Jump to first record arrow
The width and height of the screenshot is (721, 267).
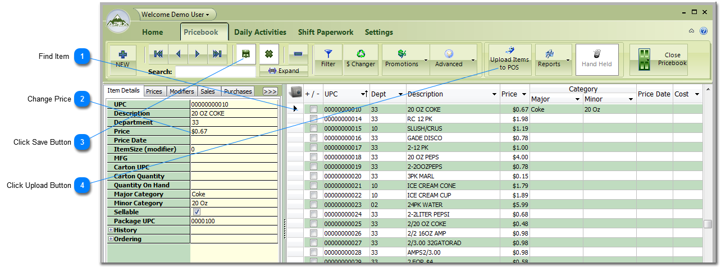[158, 54]
